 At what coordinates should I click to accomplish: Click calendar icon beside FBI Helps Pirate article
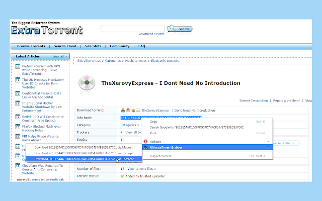[18, 136]
